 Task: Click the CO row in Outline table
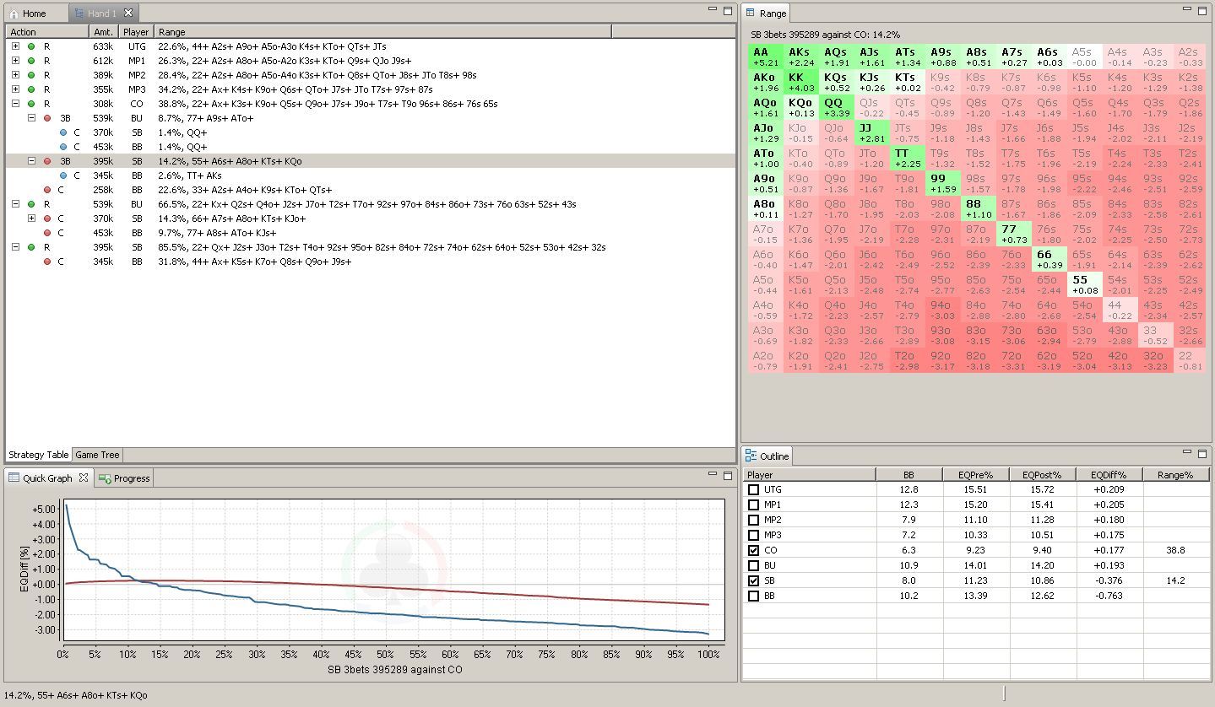(976, 550)
